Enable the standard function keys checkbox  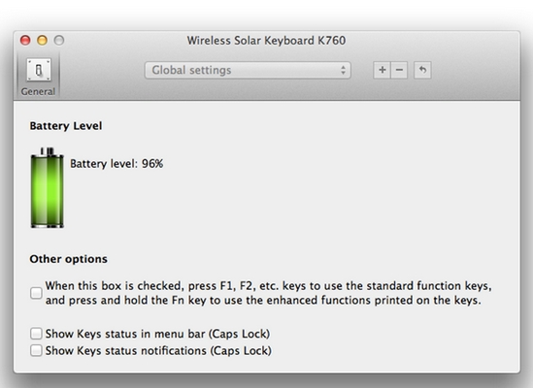[x=36, y=293]
